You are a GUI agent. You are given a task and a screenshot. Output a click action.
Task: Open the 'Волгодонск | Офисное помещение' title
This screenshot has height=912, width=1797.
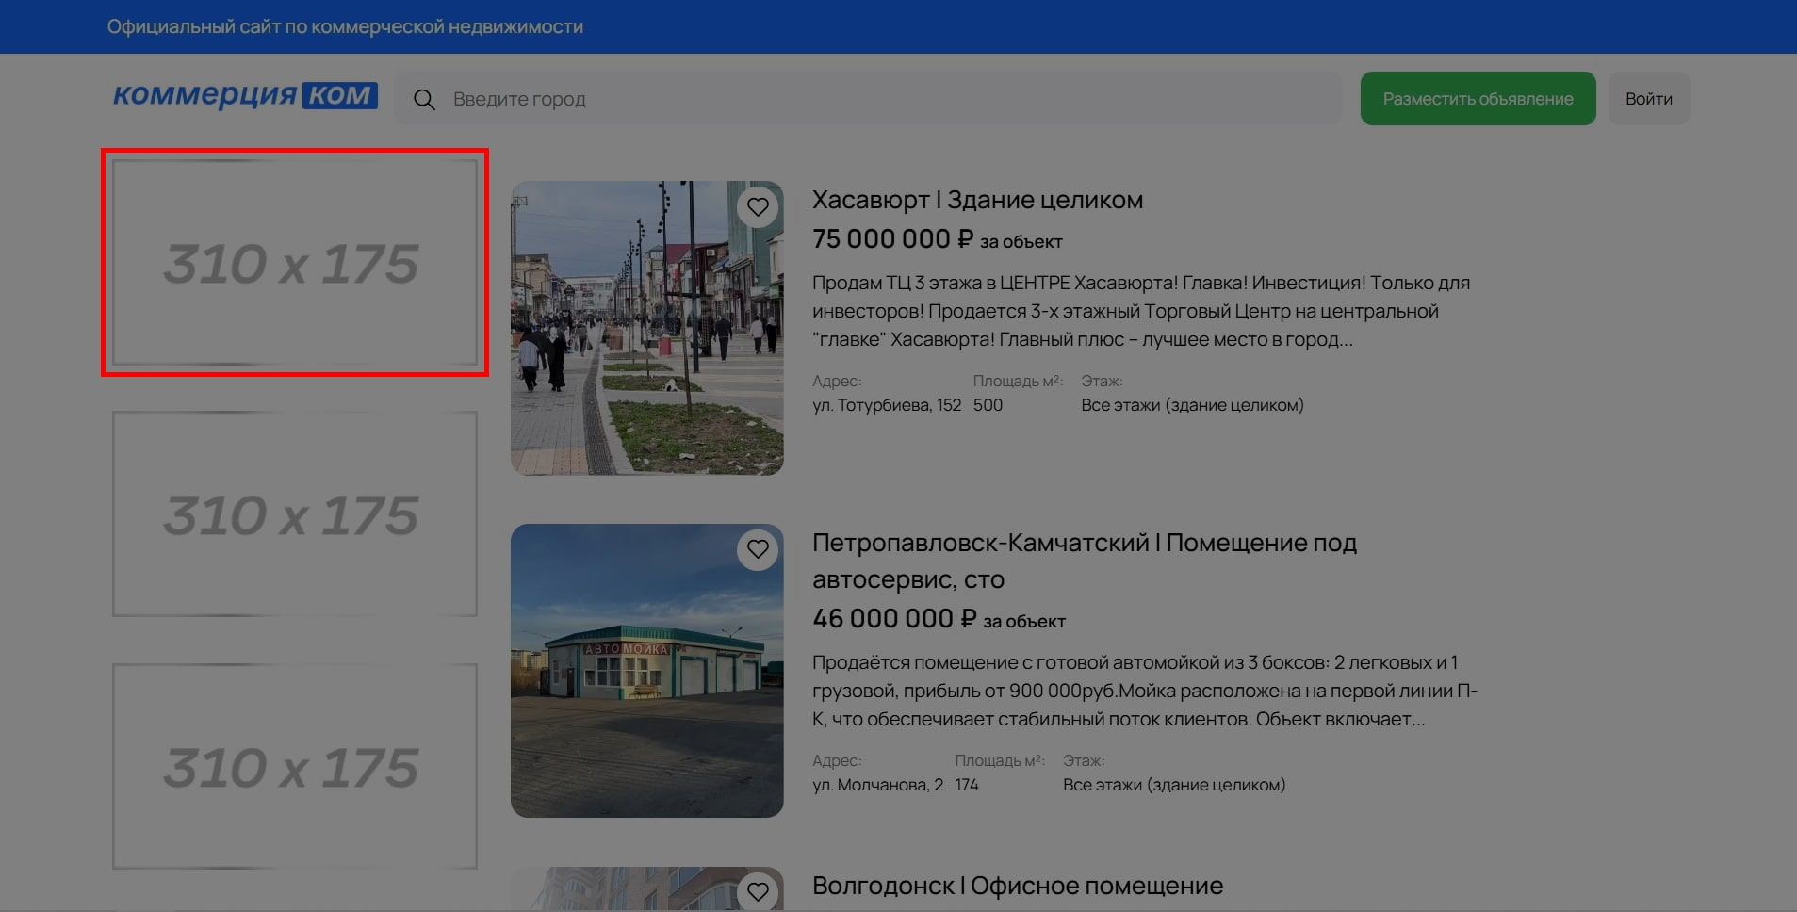[x=1017, y=886]
